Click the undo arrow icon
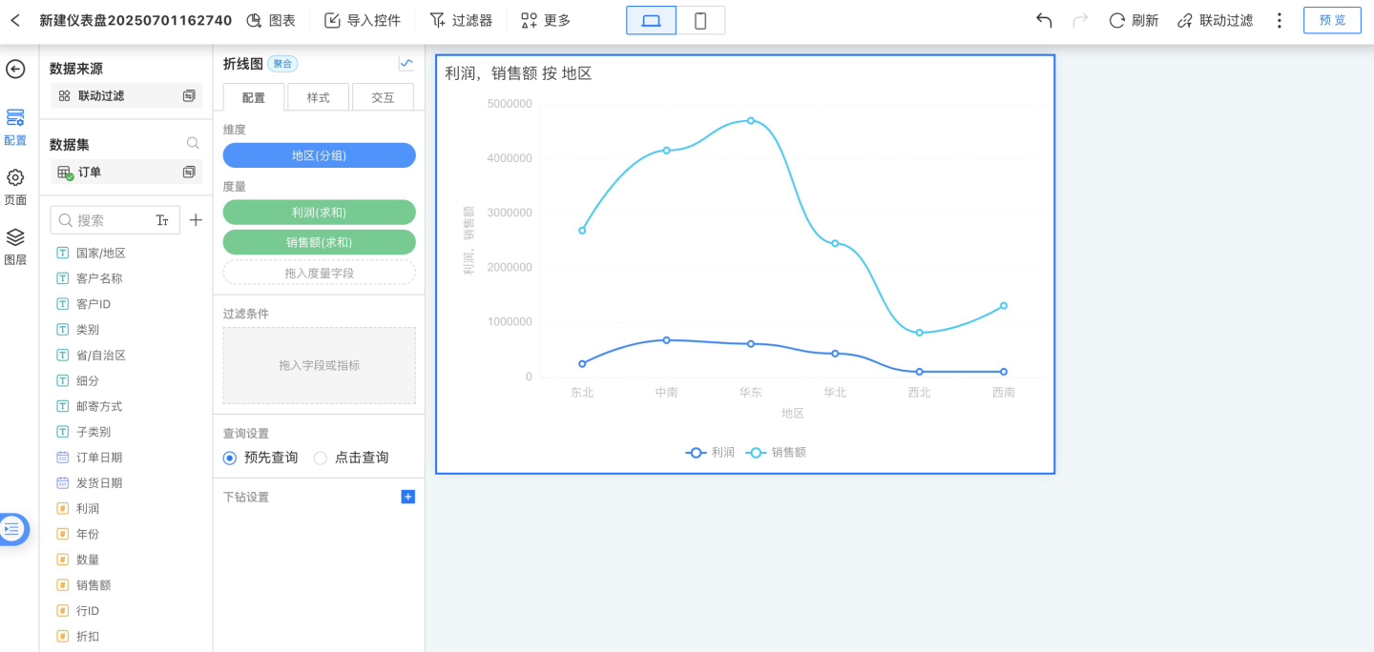The image size is (1374, 652). click(x=1044, y=20)
